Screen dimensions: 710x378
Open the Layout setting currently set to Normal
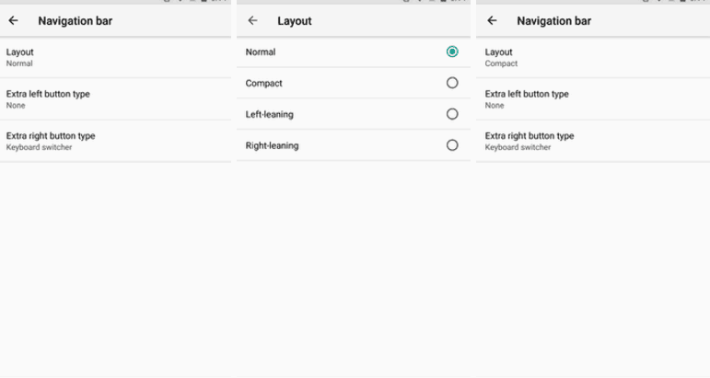115,57
